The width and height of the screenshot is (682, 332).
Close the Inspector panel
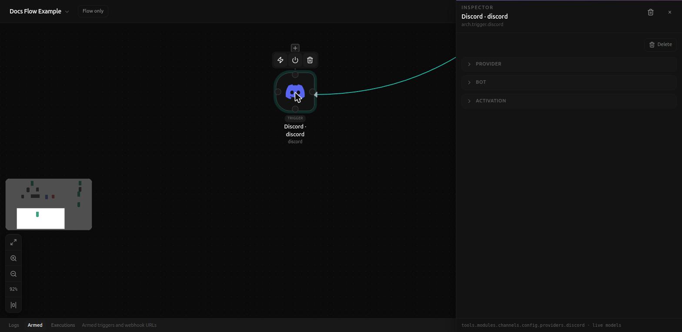tap(670, 12)
